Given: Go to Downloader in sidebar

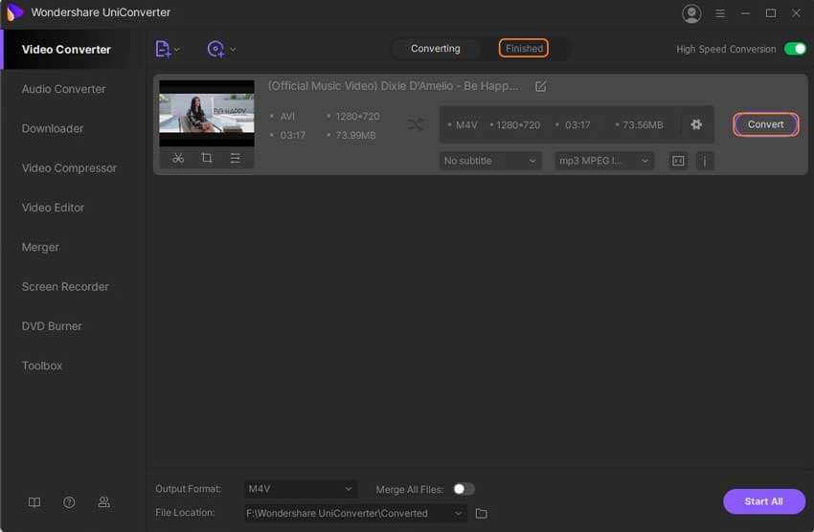Looking at the screenshot, I should (53, 128).
